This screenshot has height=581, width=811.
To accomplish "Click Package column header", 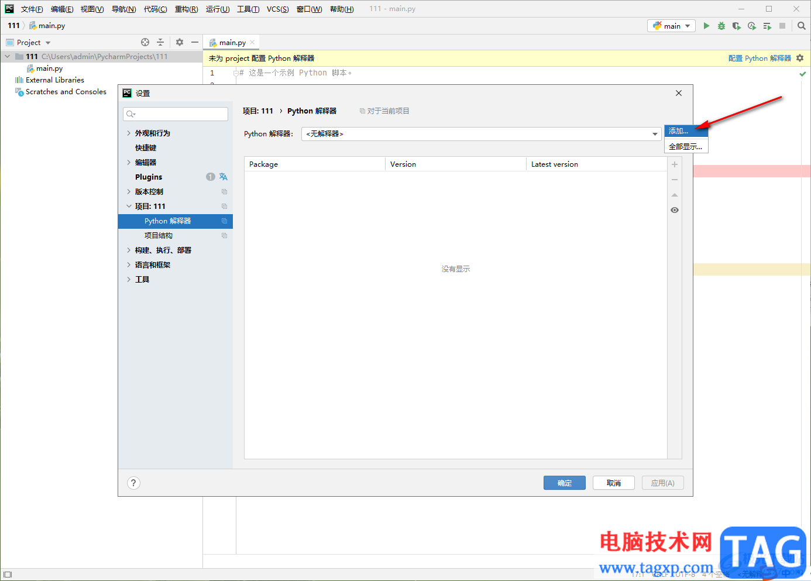I will pyautogui.click(x=315, y=164).
